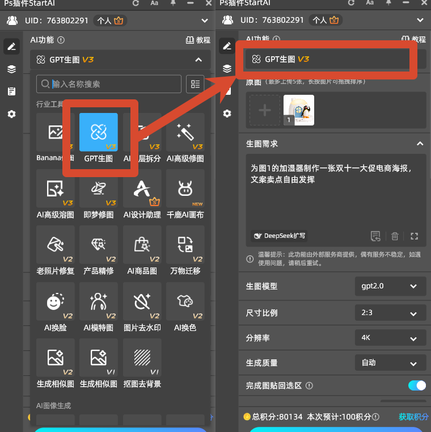Click the 个人 membership badge in right panel
431x432 pixels.
tap(326, 20)
